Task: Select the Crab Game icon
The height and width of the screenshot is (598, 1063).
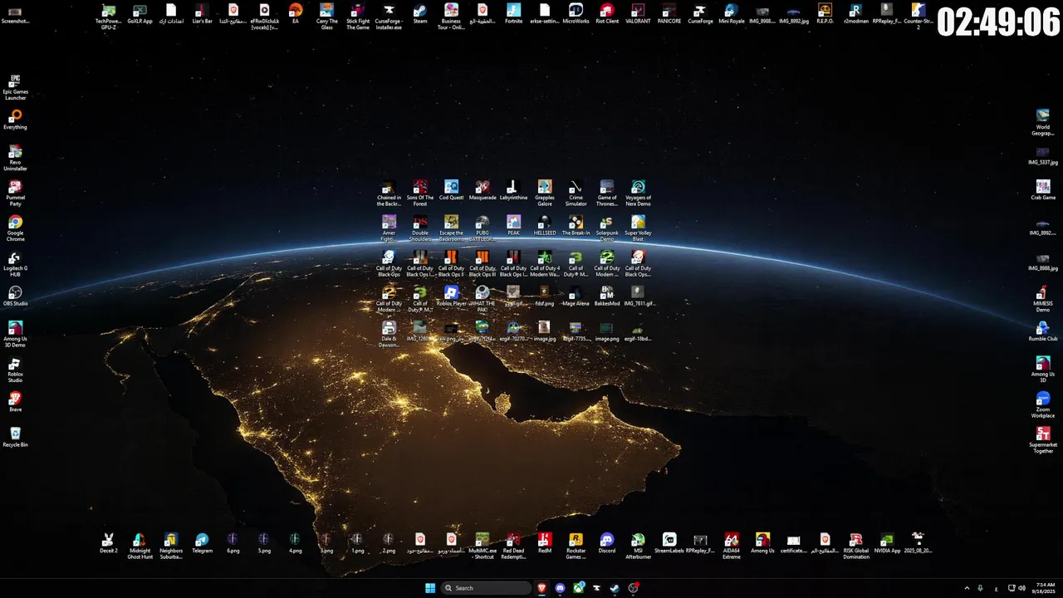Action: tap(1043, 190)
